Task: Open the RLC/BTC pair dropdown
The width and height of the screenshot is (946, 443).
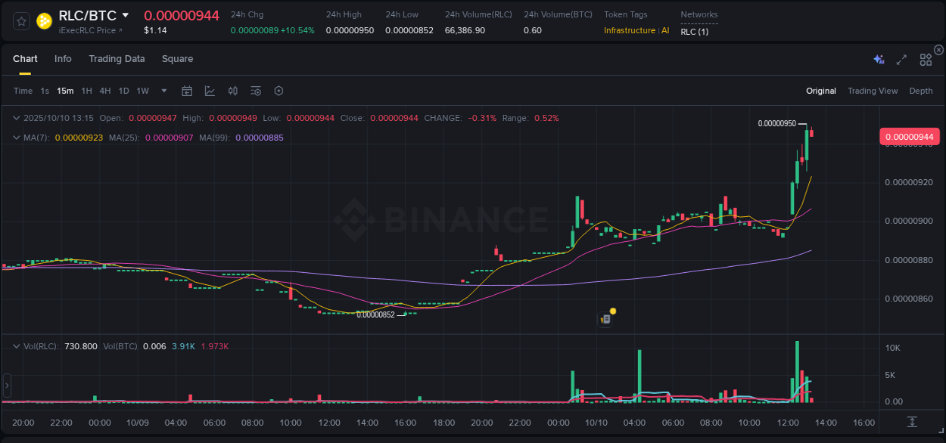Action: (x=126, y=14)
